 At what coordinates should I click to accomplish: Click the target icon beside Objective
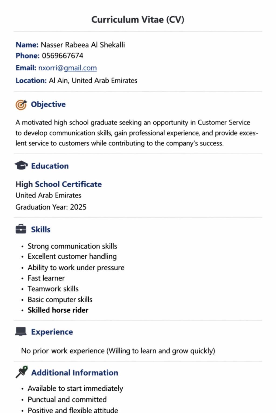coord(21,105)
